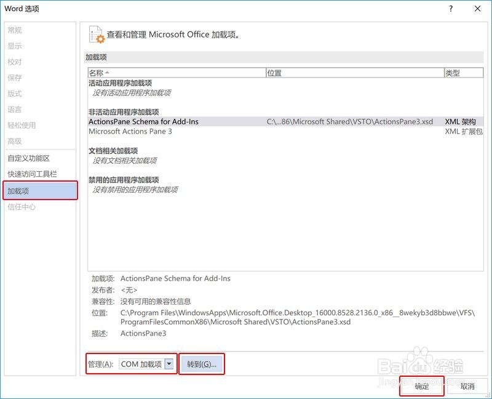The height and width of the screenshot is (399, 492).
Task: Click the 没有禁用的应用程序加载项 entry
Action: (x=135, y=190)
